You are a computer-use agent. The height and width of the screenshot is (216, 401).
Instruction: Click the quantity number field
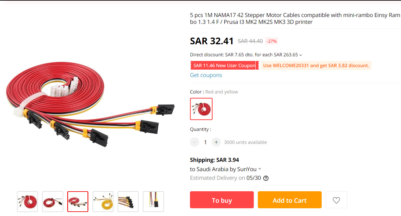(x=205, y=142)
